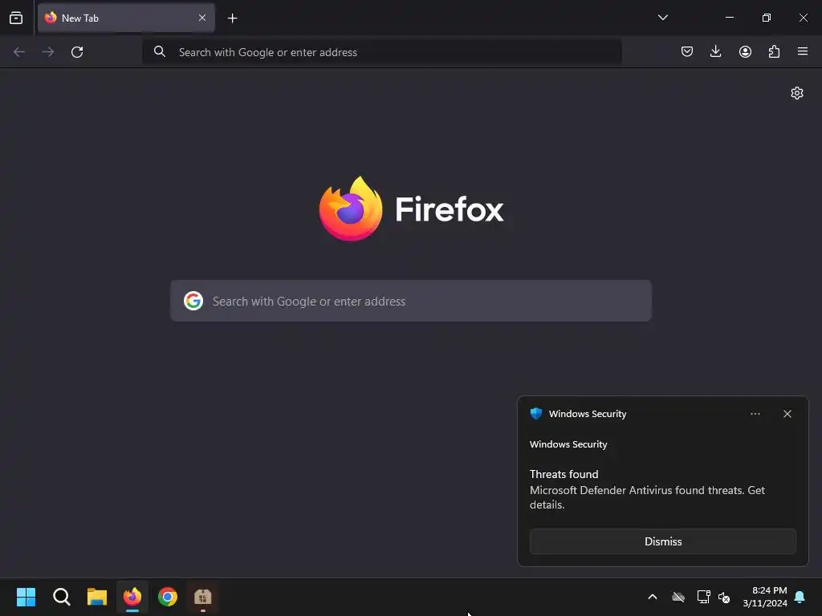
Task: Go back one page
Action: tap(19, 52)
